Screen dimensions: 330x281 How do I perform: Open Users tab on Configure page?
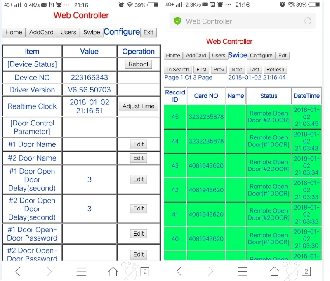click(x=68, y=33)
